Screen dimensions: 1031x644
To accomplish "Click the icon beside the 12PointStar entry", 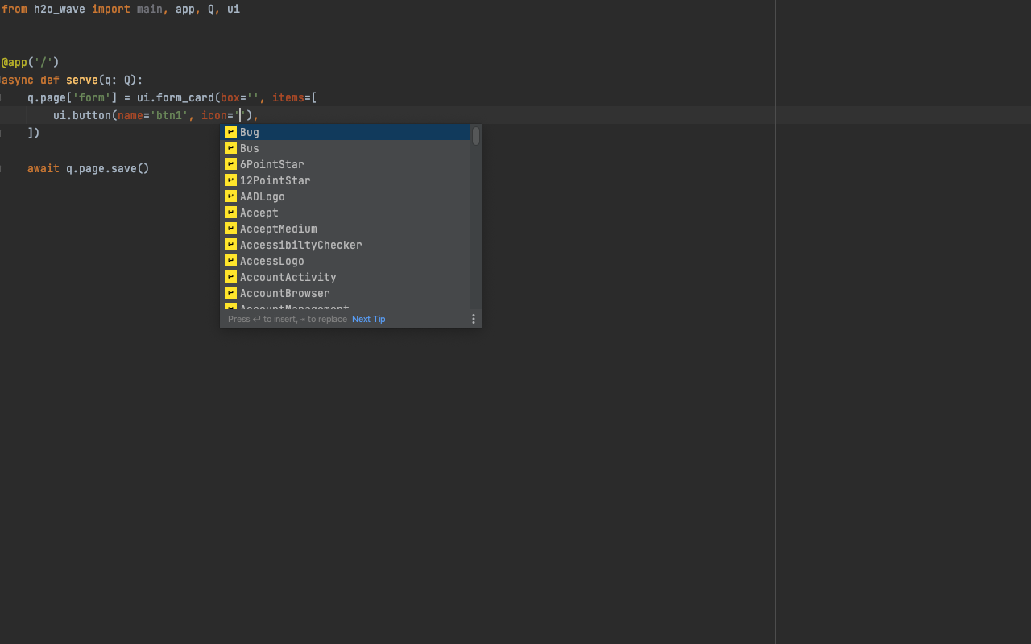I will click(x=230, y=180).
